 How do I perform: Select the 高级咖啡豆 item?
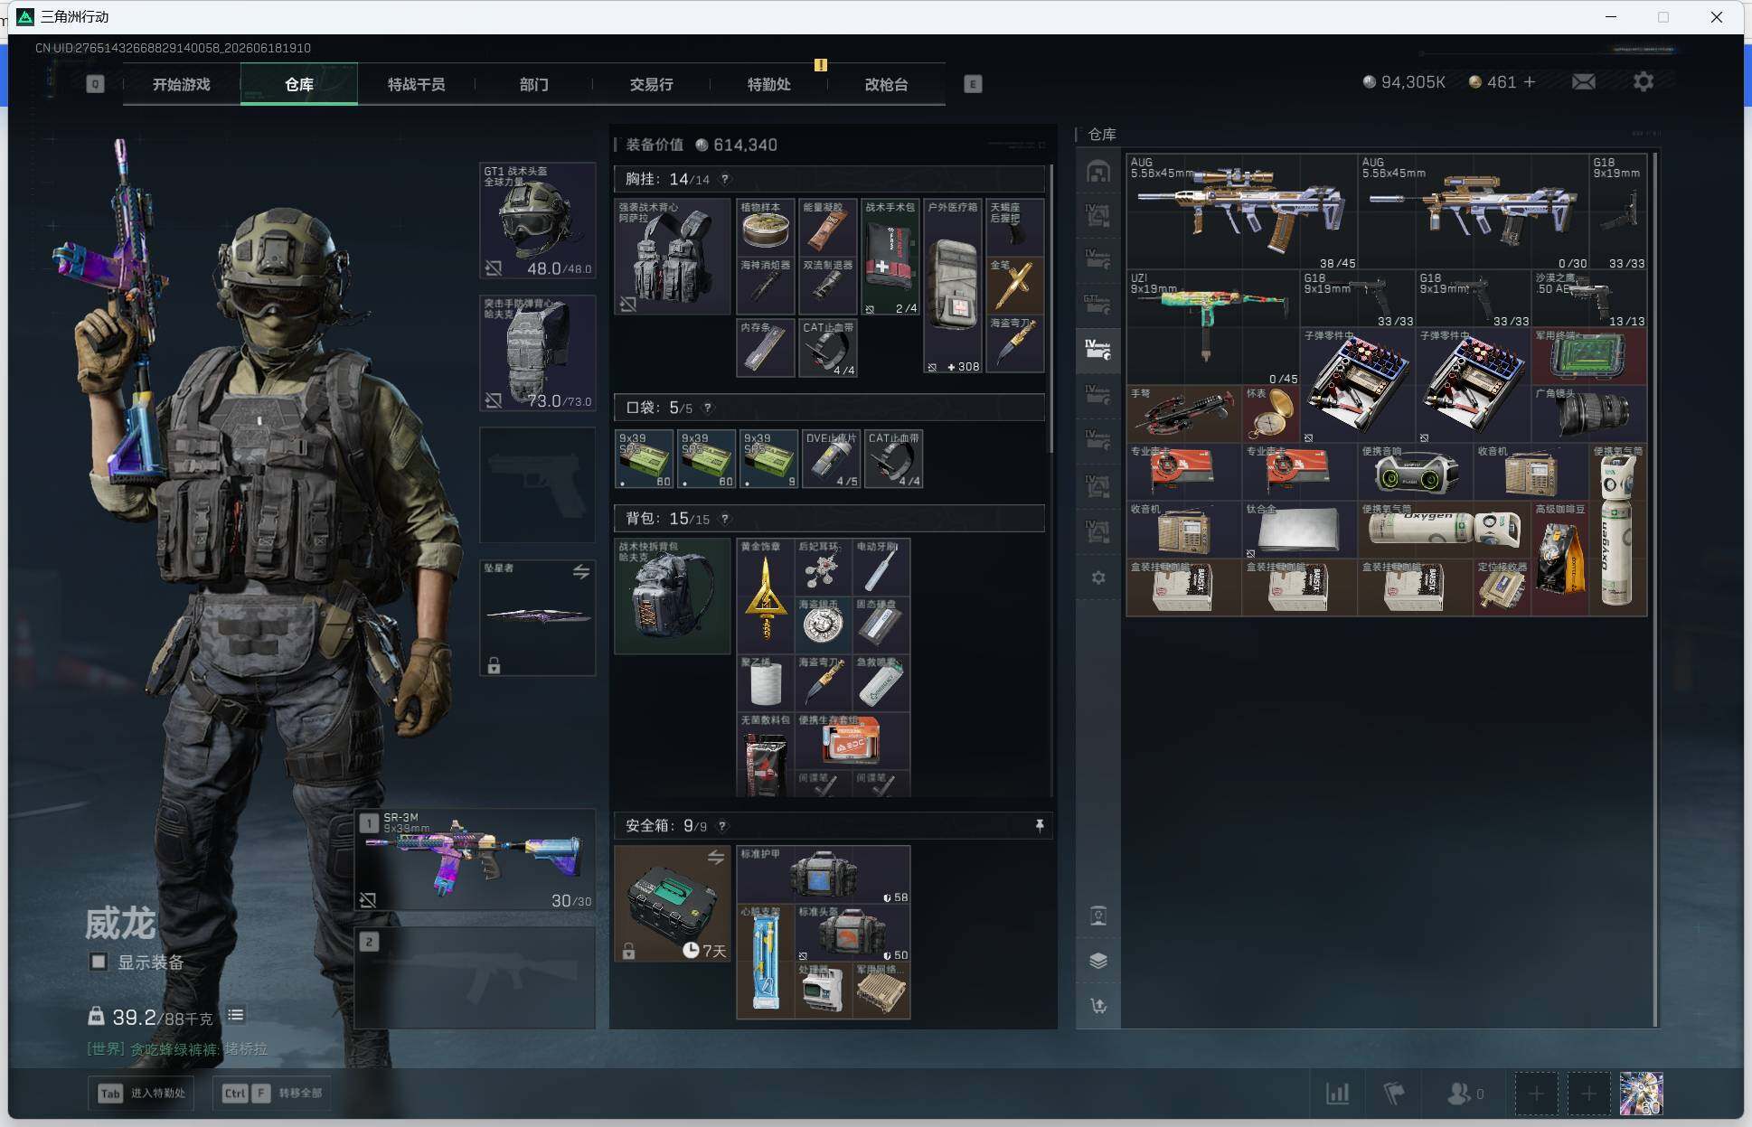1560,559
